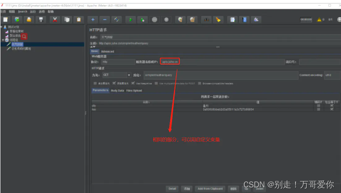Screen dimensions: 341x193
Task: Click the comment panel collapse arrows
Action: (x=93, y=47)
